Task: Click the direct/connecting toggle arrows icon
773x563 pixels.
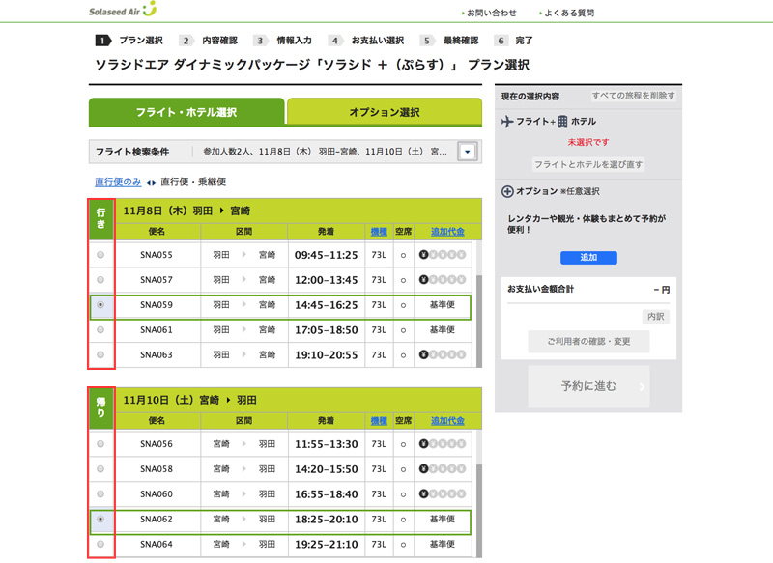Action: click(x=152, y=183)
